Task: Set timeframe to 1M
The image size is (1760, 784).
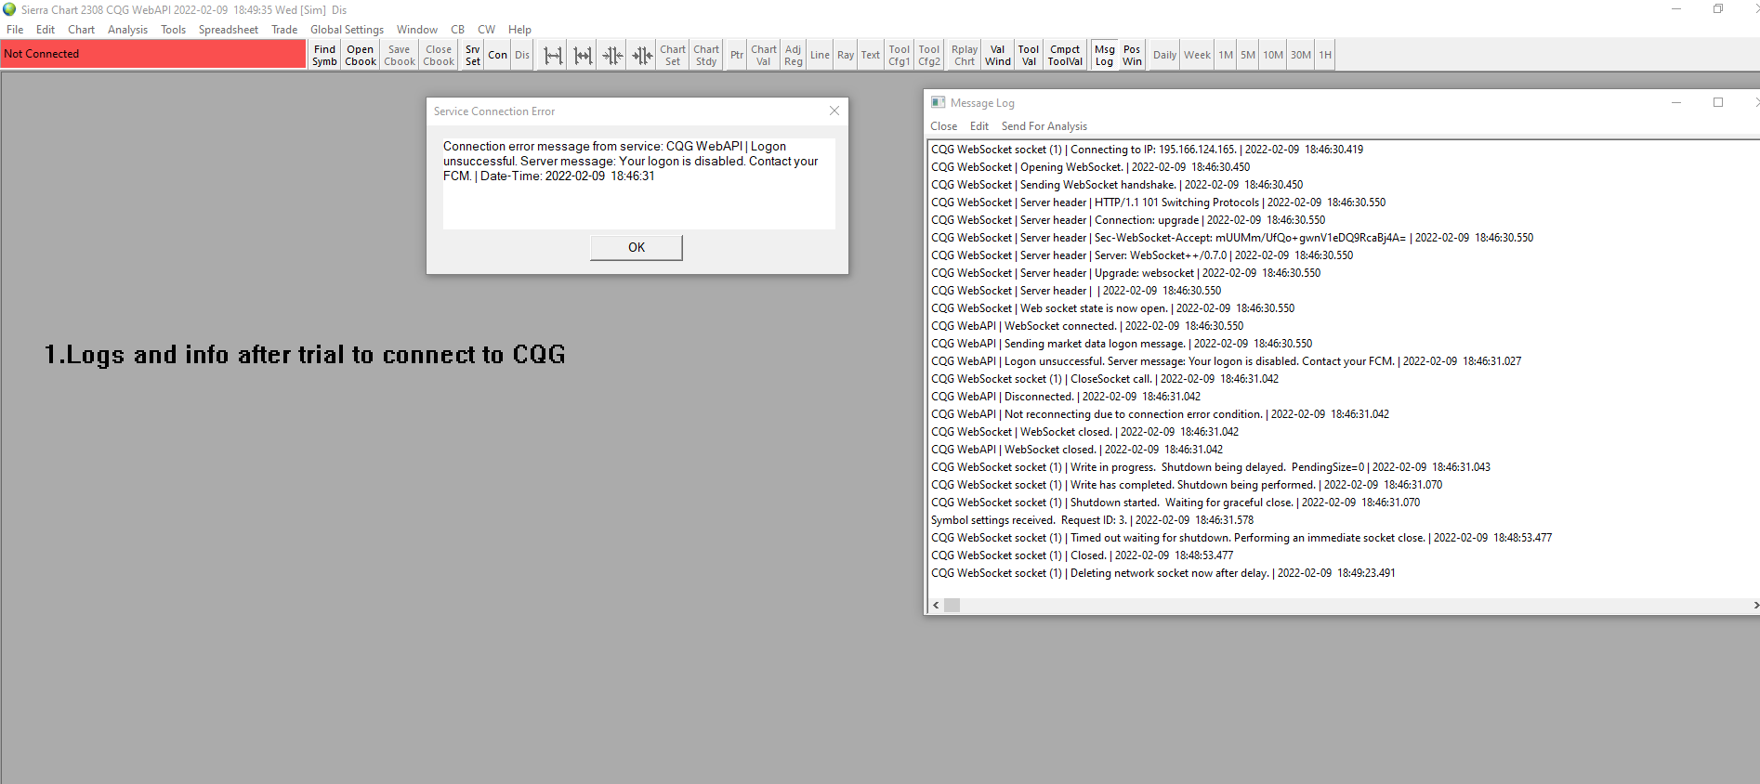Action: 1227,55
